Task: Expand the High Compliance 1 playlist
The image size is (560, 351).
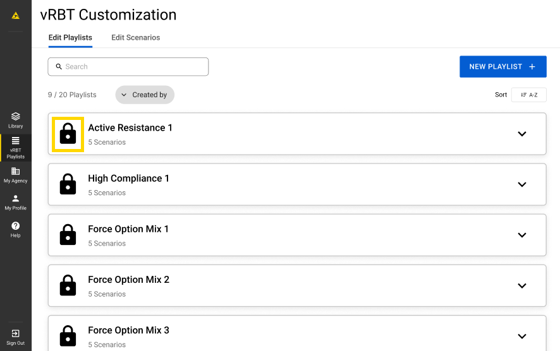Action: pyautogui.click(x=522, y=184)
